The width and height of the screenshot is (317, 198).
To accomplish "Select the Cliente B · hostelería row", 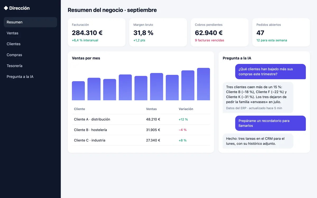I will [x=141, y=130].
